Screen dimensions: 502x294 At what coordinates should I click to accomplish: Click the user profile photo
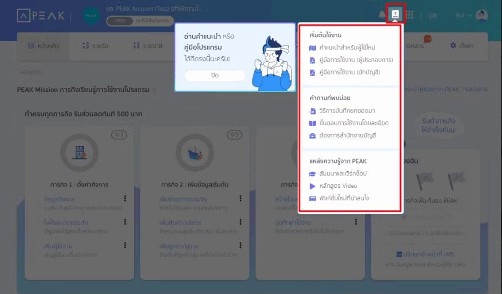click(x=482, y=15)
